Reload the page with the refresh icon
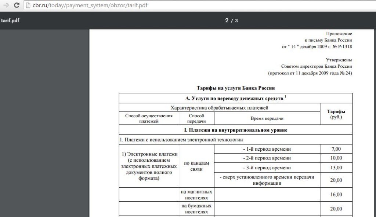This screenshot has height=217, width=376. point(17,5)
